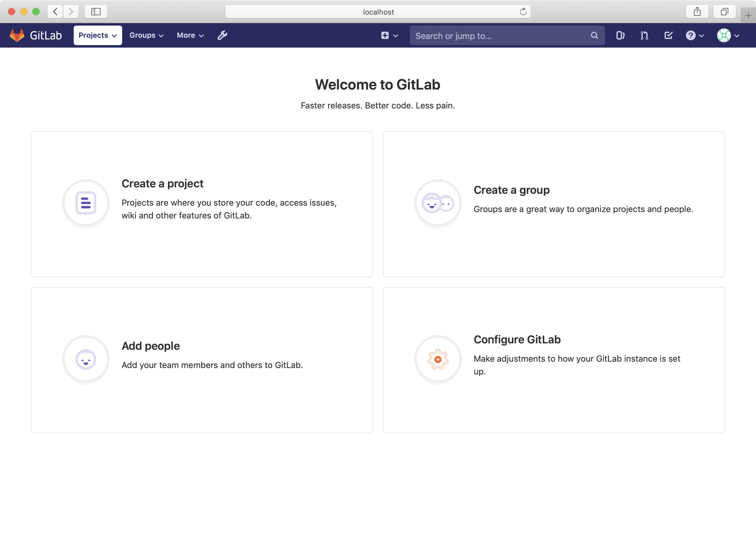The image size is (756, 560).
Task: Open the Merge requests icon
Action: tap(644, 35)
